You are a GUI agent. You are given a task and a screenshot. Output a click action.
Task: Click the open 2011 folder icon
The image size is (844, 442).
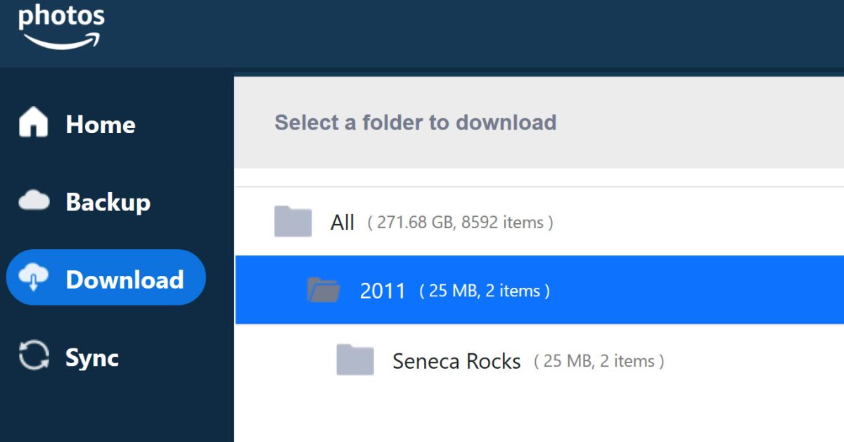[x=324, y=290]
